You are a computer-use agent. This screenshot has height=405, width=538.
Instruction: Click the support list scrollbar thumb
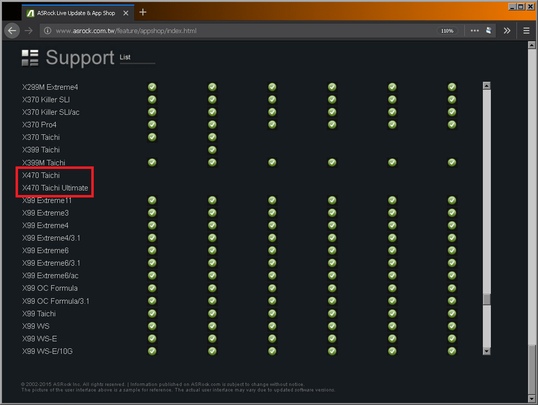[x=486, y=299]
